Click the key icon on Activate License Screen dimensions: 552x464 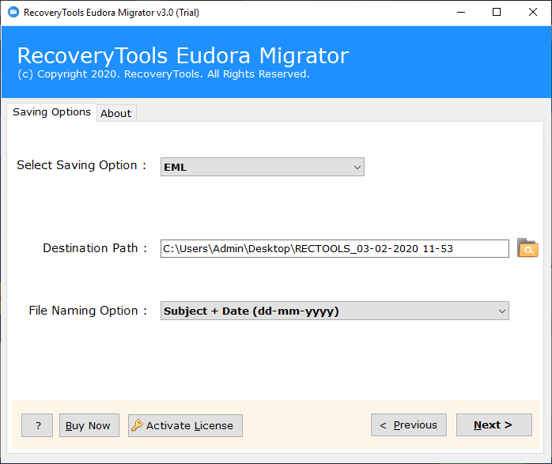coord(137,425)
